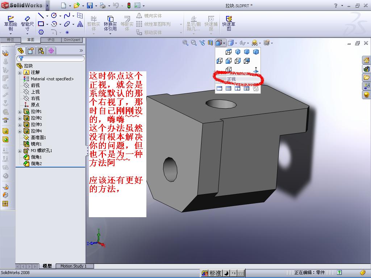Select the Line sketch tool
The image size is (371, 278).
click(41, 16)
